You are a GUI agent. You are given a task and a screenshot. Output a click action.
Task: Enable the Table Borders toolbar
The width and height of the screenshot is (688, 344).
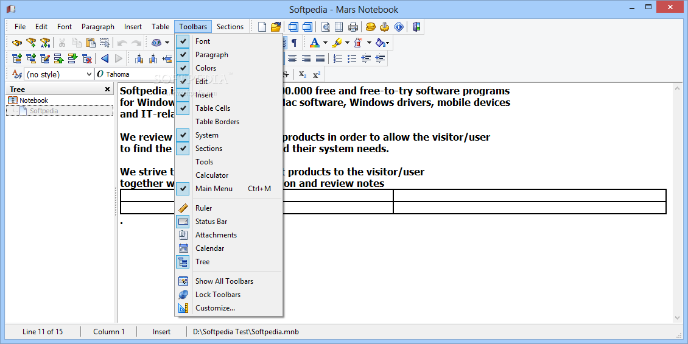[x=228, y=122]
